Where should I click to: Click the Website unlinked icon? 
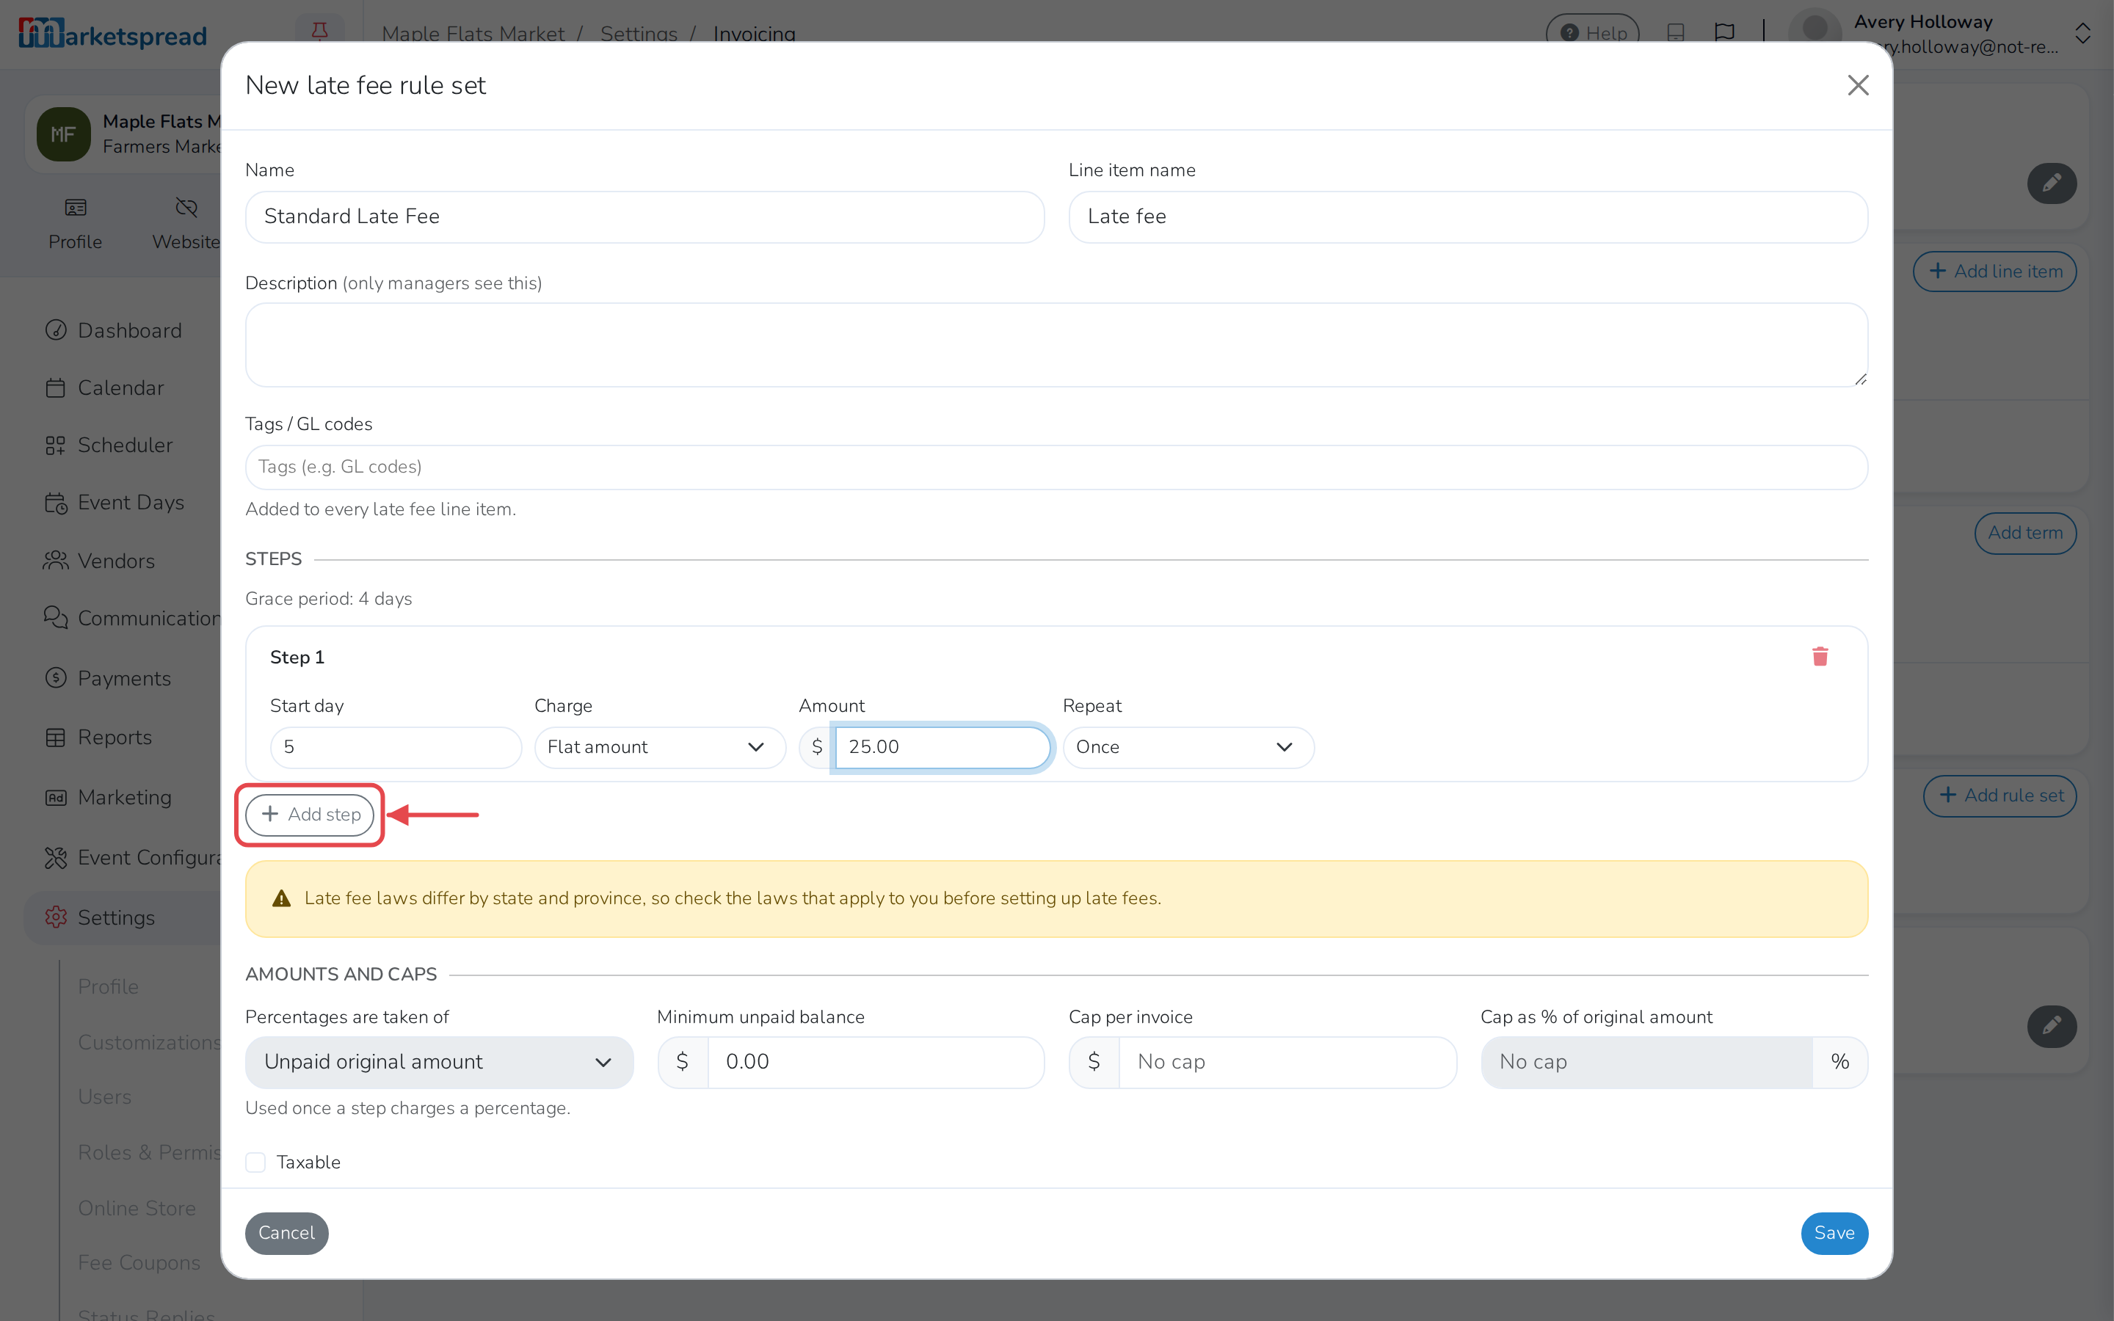coord(186,208)
